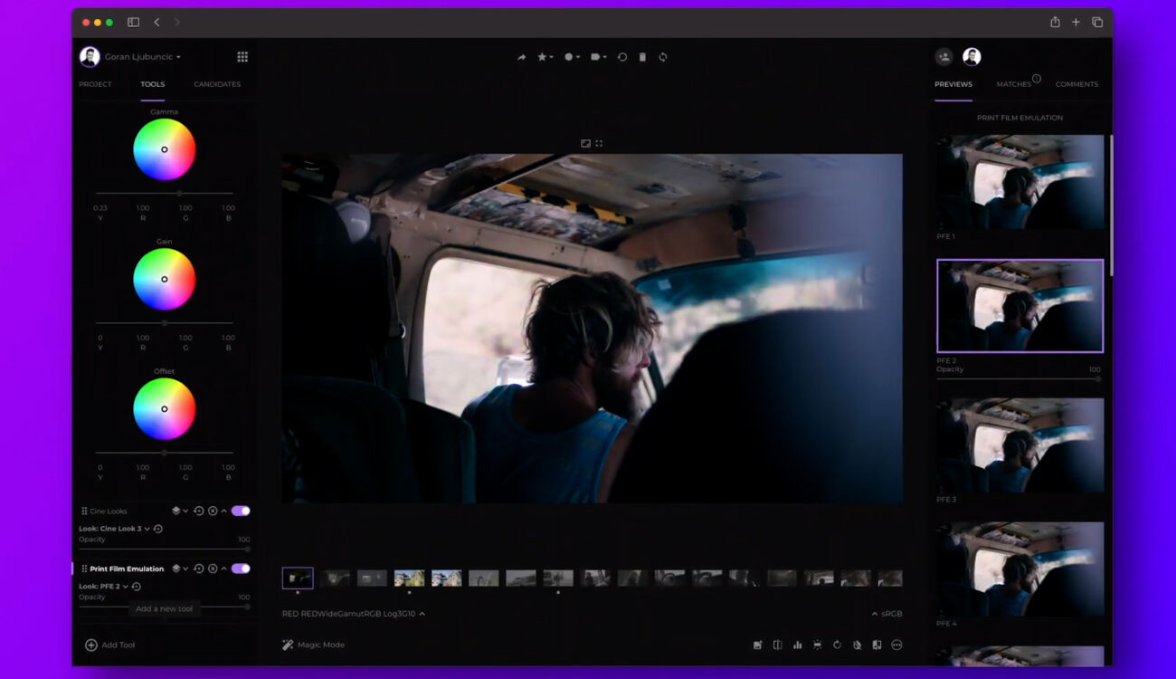This screenshot has height=679, width=1176.
Task: Show Safari tab overview
Action: 1097,22
